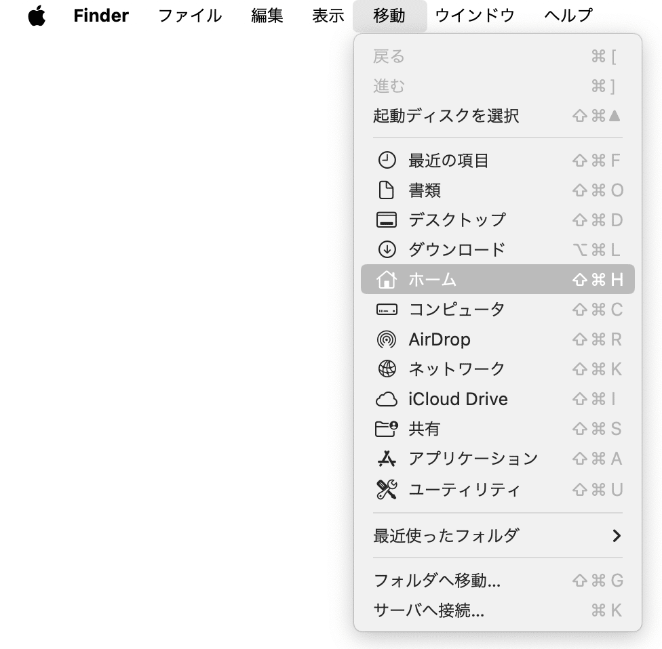Select 共有 text label
Viewport: 662px width, 649px height.
tap(425, 429)
